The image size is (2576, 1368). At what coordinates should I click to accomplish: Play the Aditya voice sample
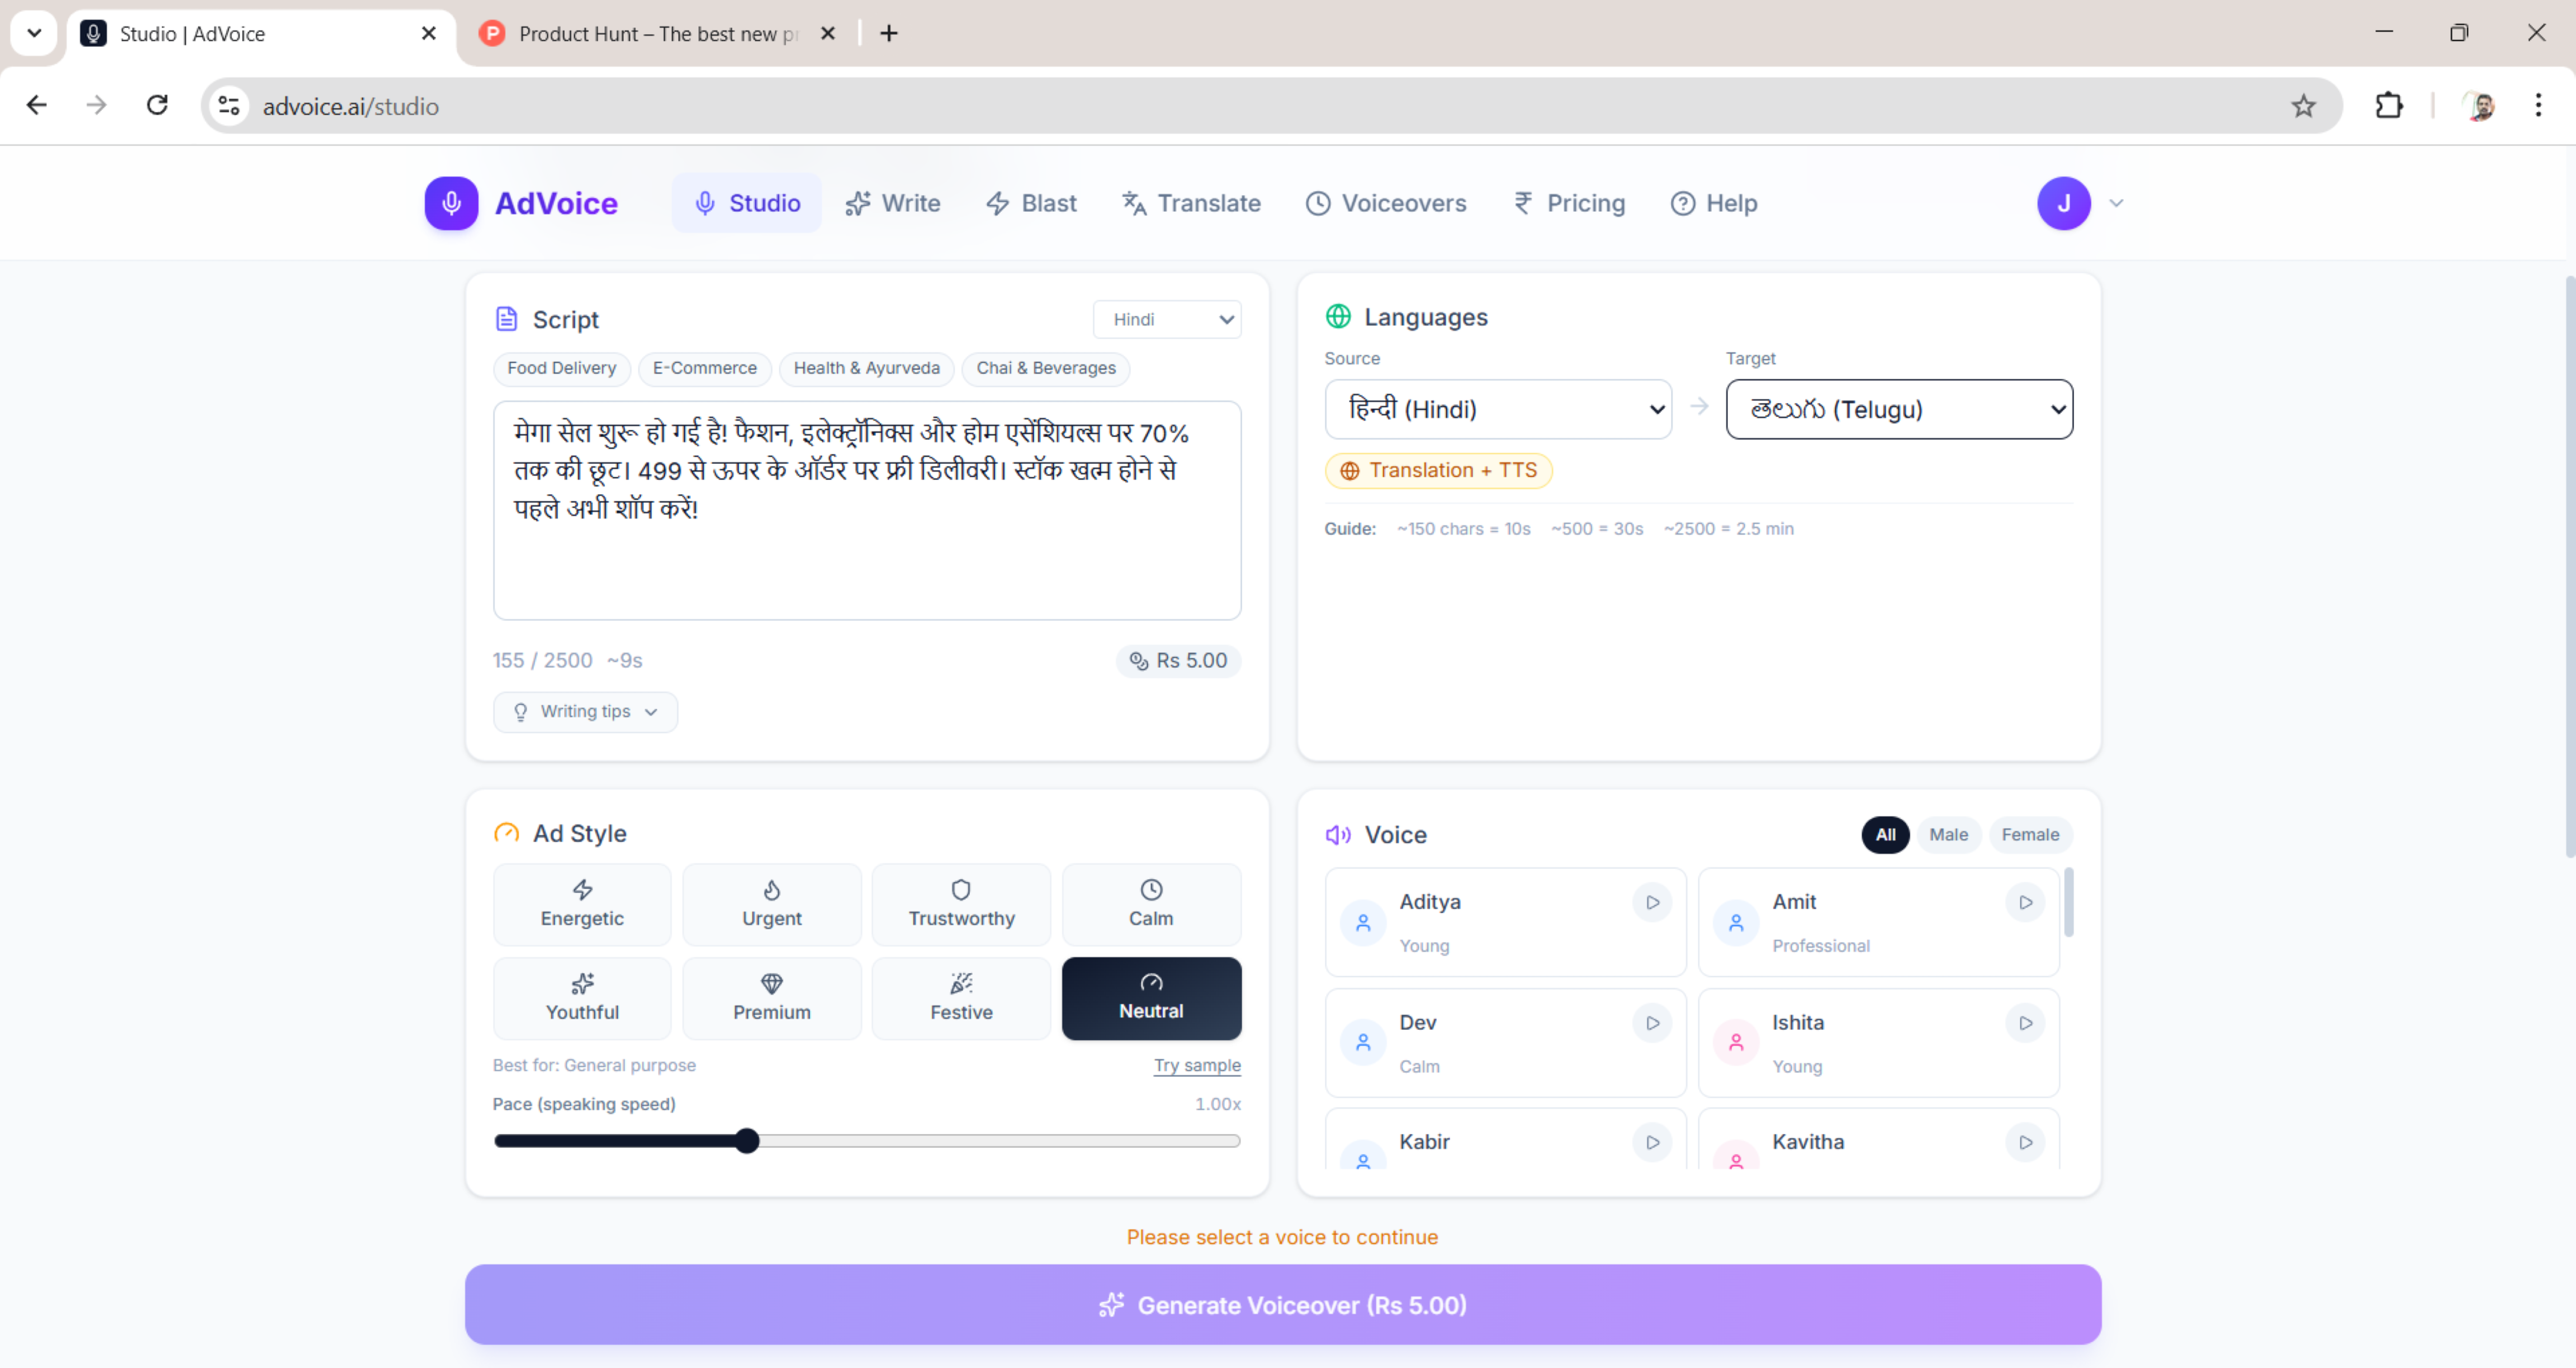tap(1652, 902)
